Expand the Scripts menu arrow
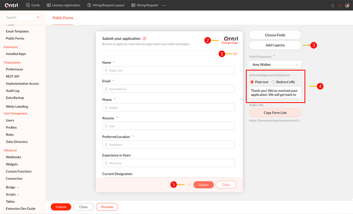Viewport: 353px width, 214px height. (x=18, y=195)
